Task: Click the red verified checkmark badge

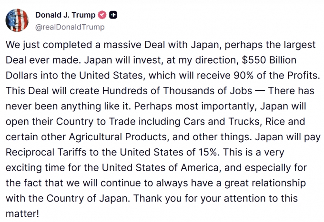Action: pyautogui.click(x=101, y=15)
